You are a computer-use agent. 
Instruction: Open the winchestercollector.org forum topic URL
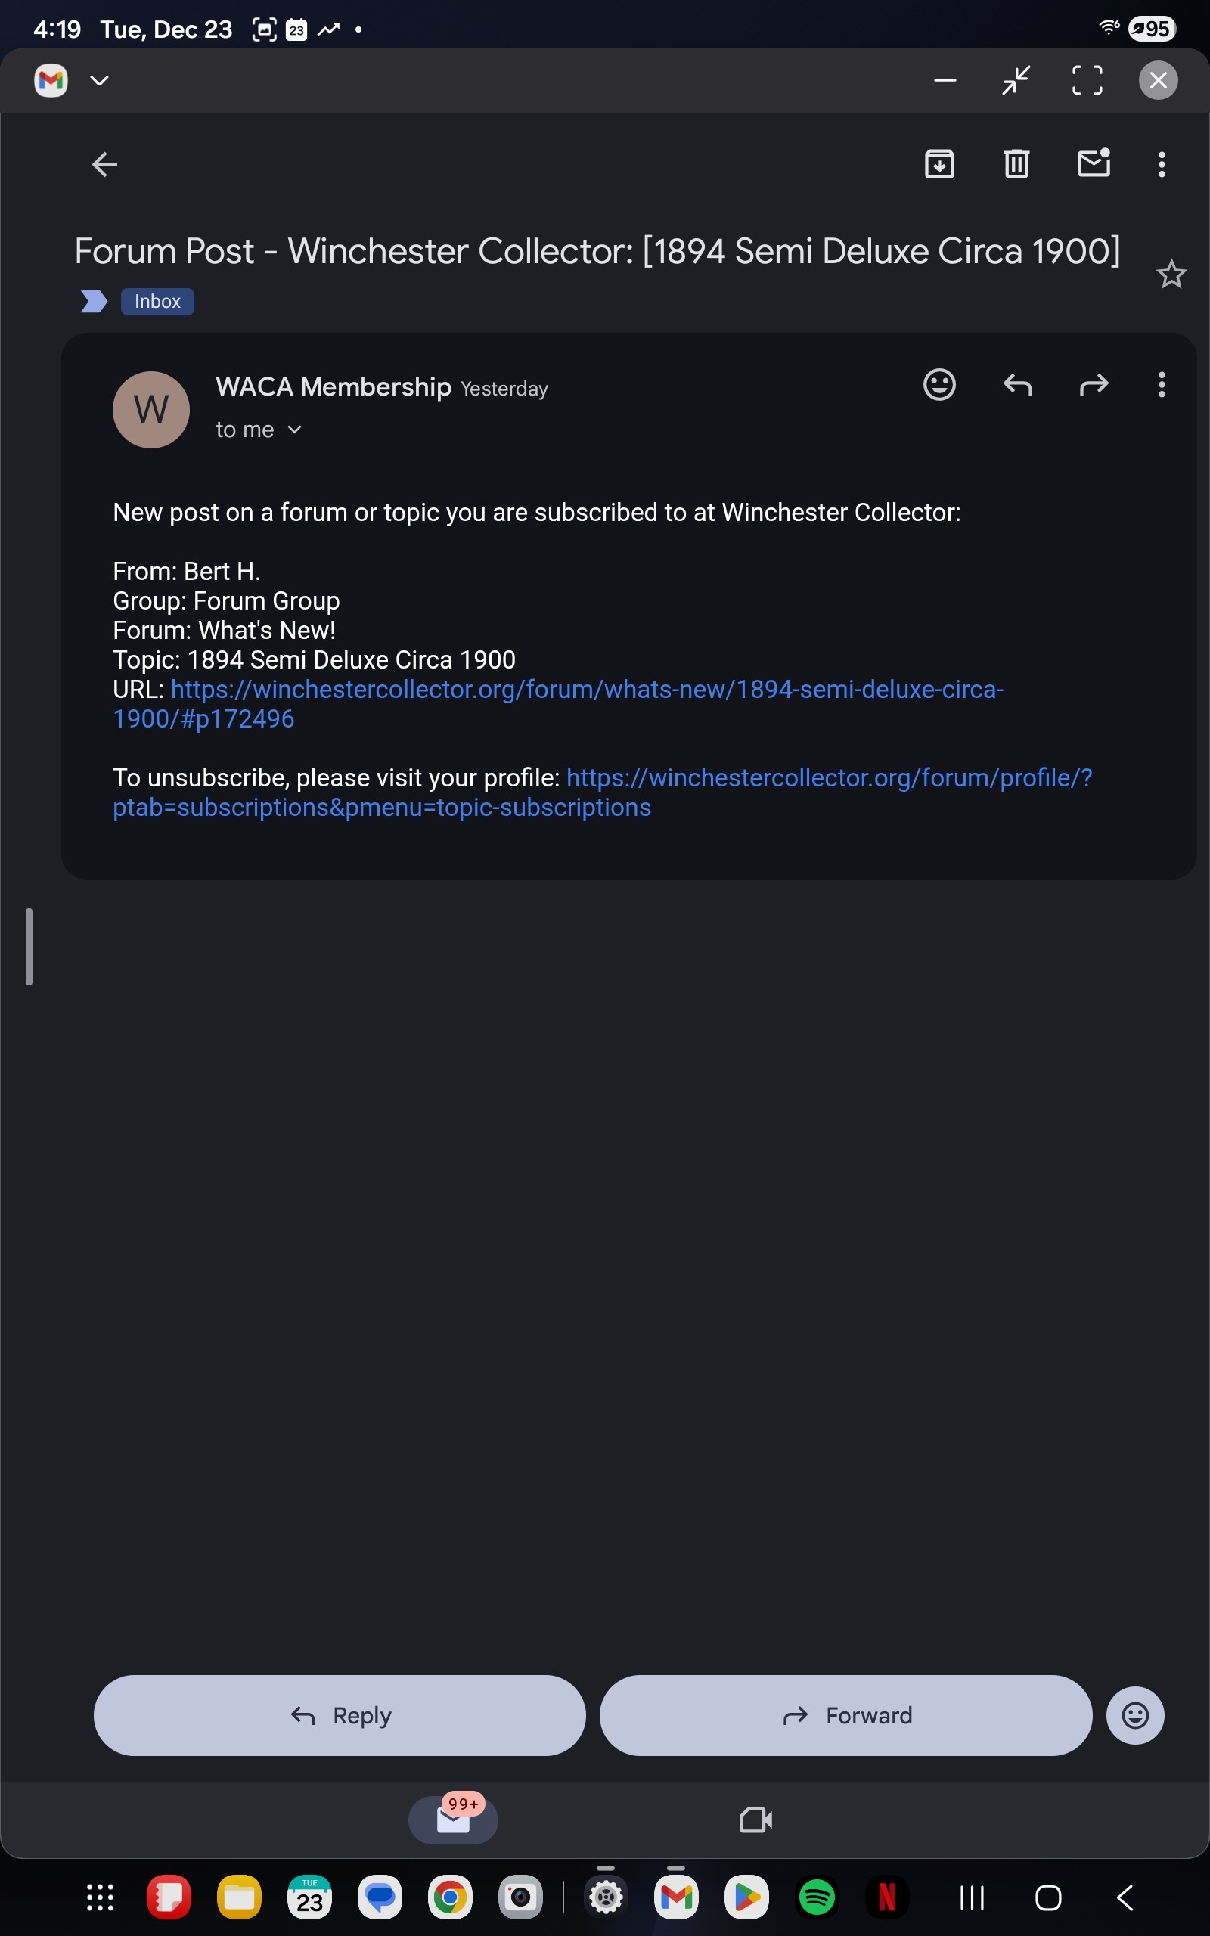pos(587,690)
